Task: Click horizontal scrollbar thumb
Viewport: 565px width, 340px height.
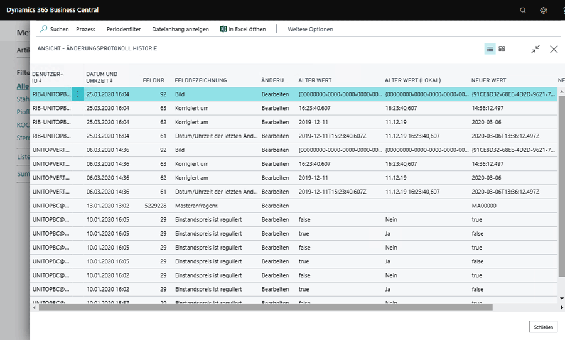Action: pyautogui.click(x=266, y=307)
